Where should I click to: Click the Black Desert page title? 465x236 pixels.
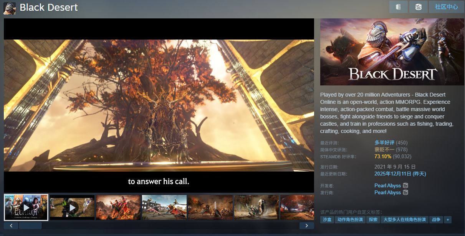click(x=49, y=7)
